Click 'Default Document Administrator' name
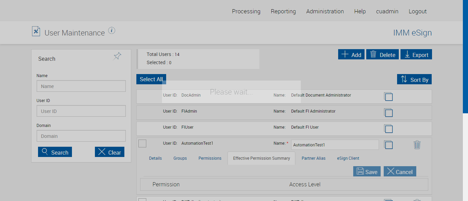The image size is (468, 201). pos(321,95)
